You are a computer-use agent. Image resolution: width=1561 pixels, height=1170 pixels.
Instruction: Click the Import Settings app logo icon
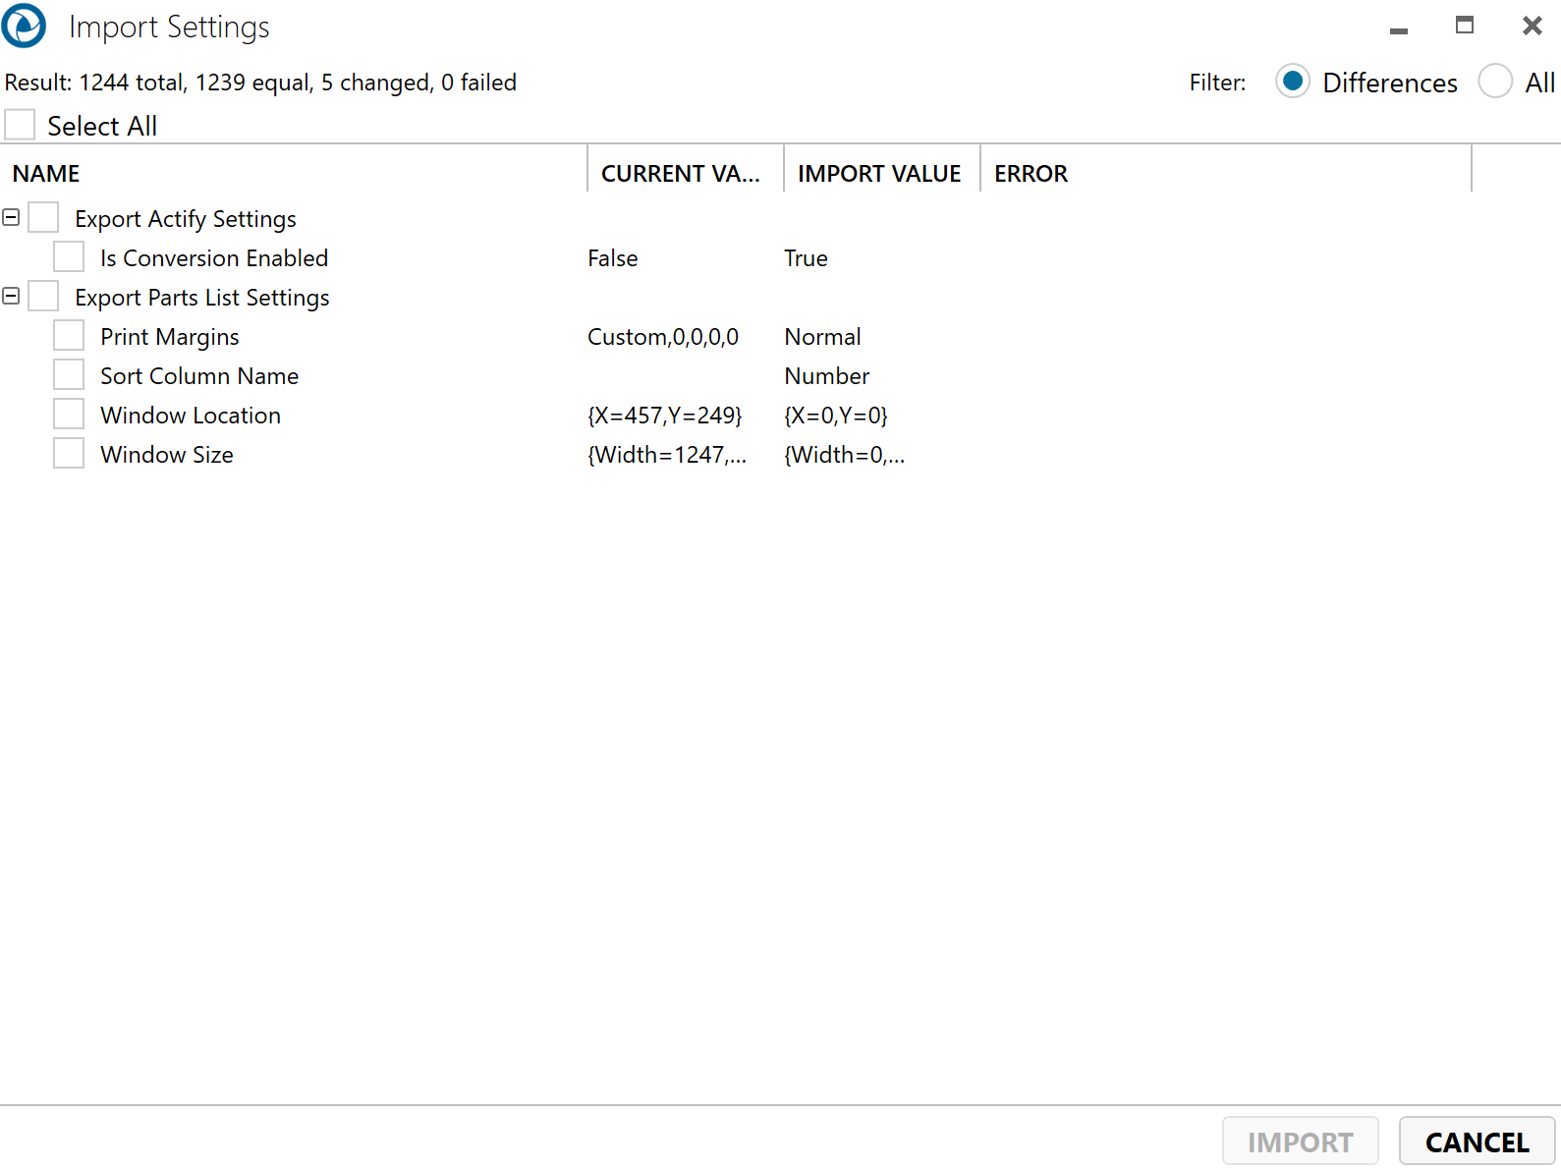[24, 27]
